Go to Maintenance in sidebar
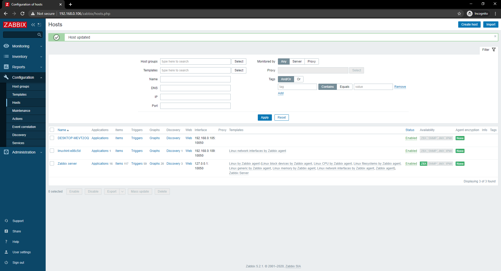Screen dimensions: 501x271 [21, 111]
